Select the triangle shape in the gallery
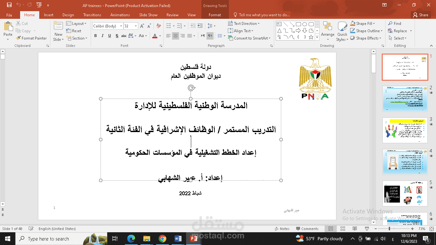 point(279,31)
